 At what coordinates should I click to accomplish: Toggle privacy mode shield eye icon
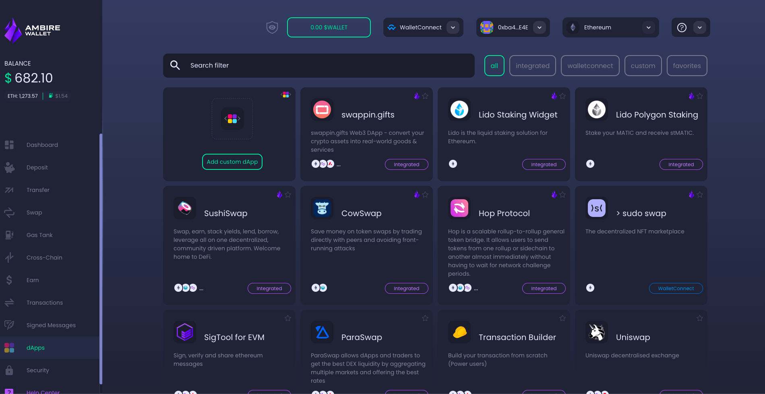(x=272, y=27)
